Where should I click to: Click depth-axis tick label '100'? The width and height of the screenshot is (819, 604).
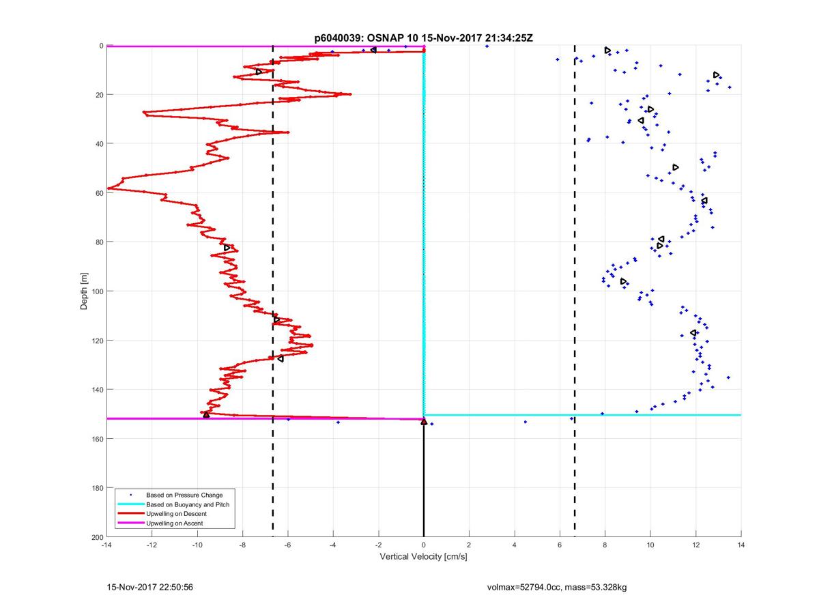96,291
